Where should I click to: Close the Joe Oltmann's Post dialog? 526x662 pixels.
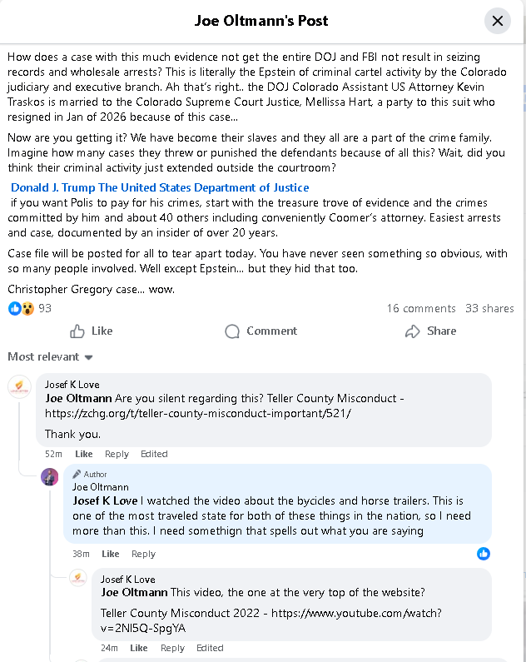[497, 21]
